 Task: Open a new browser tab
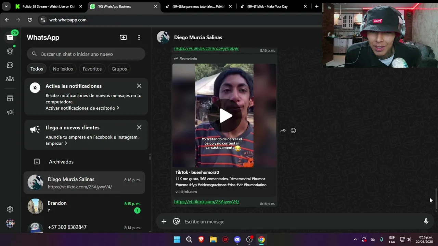coord(317,6)
